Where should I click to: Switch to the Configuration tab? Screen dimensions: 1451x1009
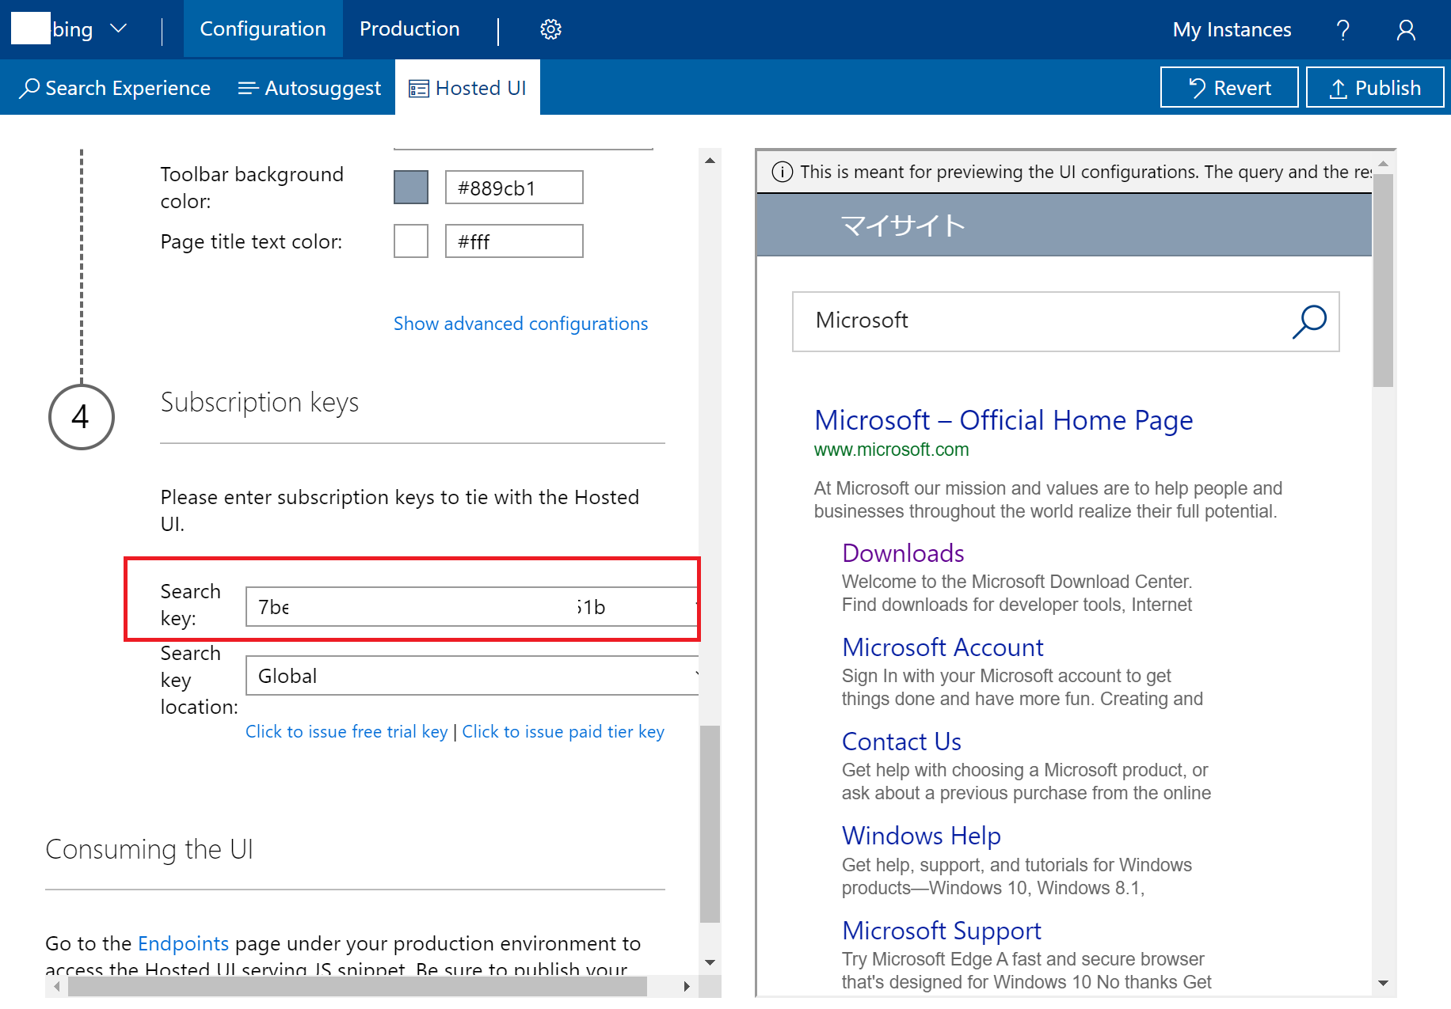pos(262,29)
